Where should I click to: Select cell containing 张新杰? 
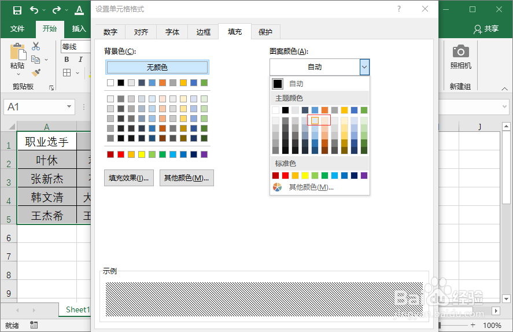tap(47, 179)
